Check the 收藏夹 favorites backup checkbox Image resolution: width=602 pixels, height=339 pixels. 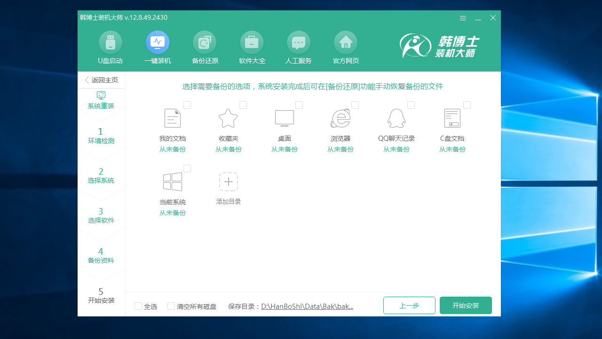click(243, 105)
